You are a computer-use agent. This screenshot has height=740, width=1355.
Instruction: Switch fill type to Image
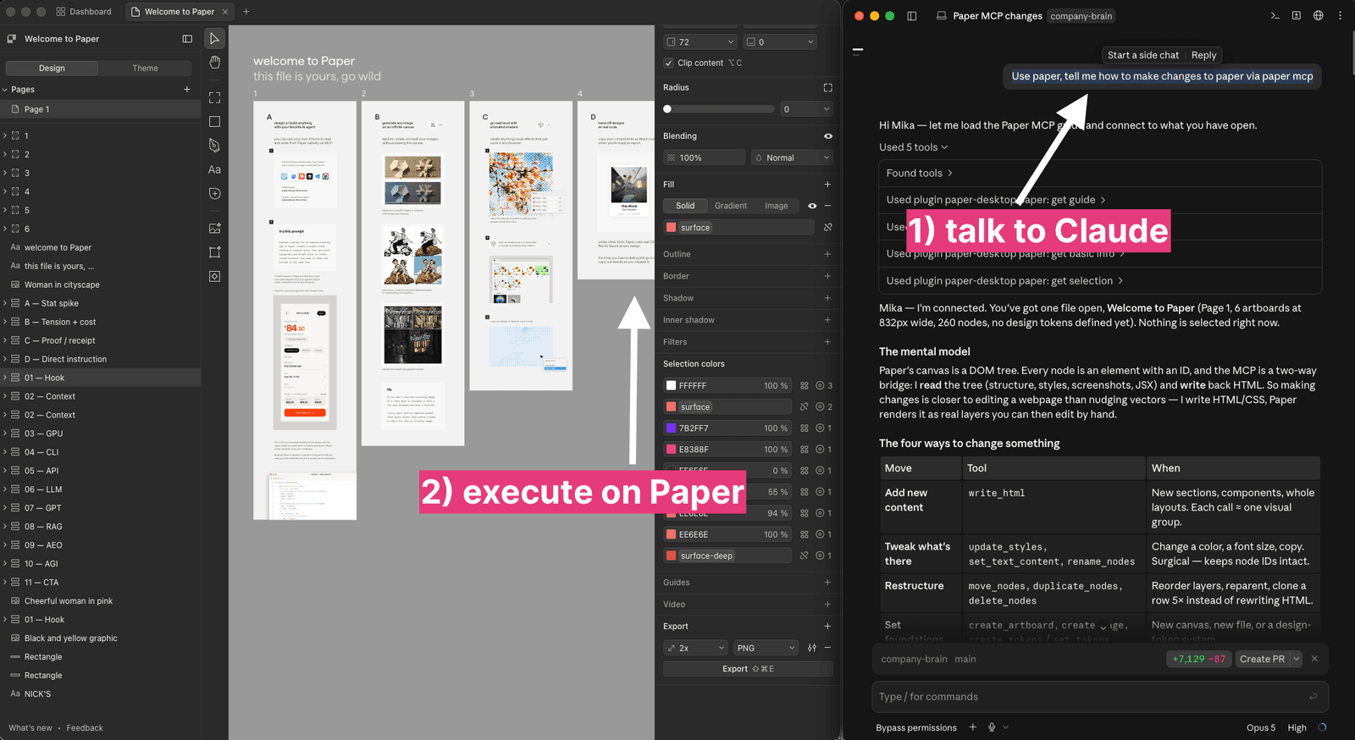(777, 206)
